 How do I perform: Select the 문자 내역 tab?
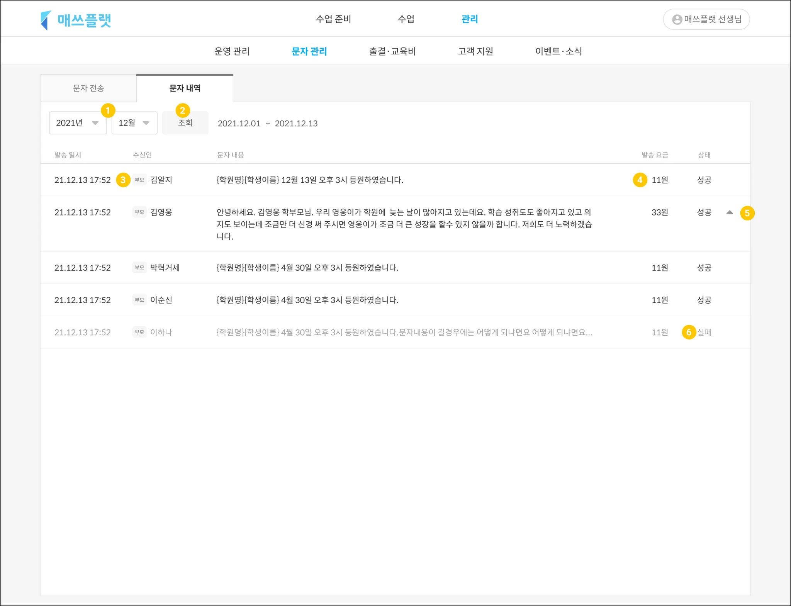[185, 88]
